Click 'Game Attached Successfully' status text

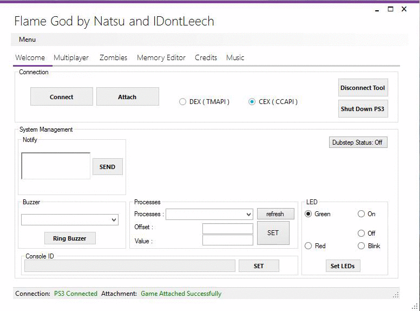(181, 294)
